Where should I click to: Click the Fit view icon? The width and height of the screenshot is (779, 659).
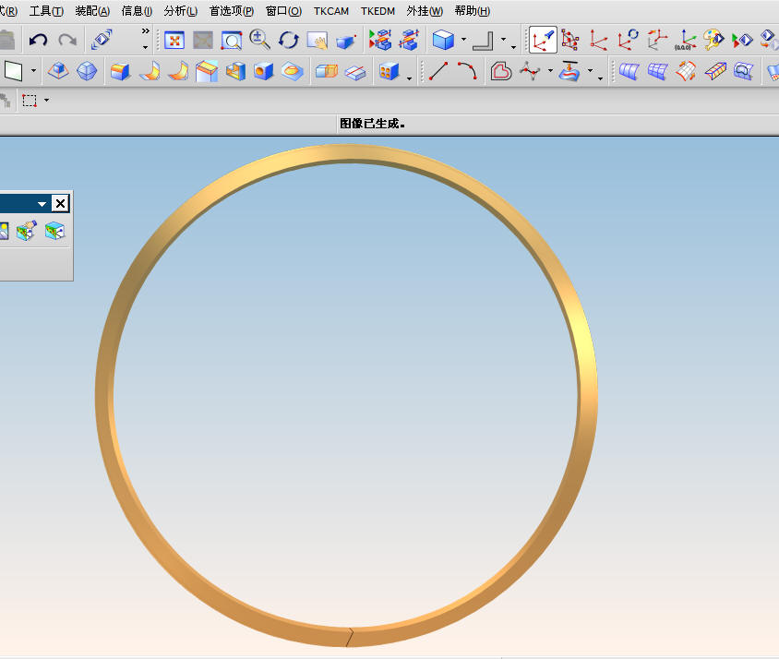pos(174,41)
